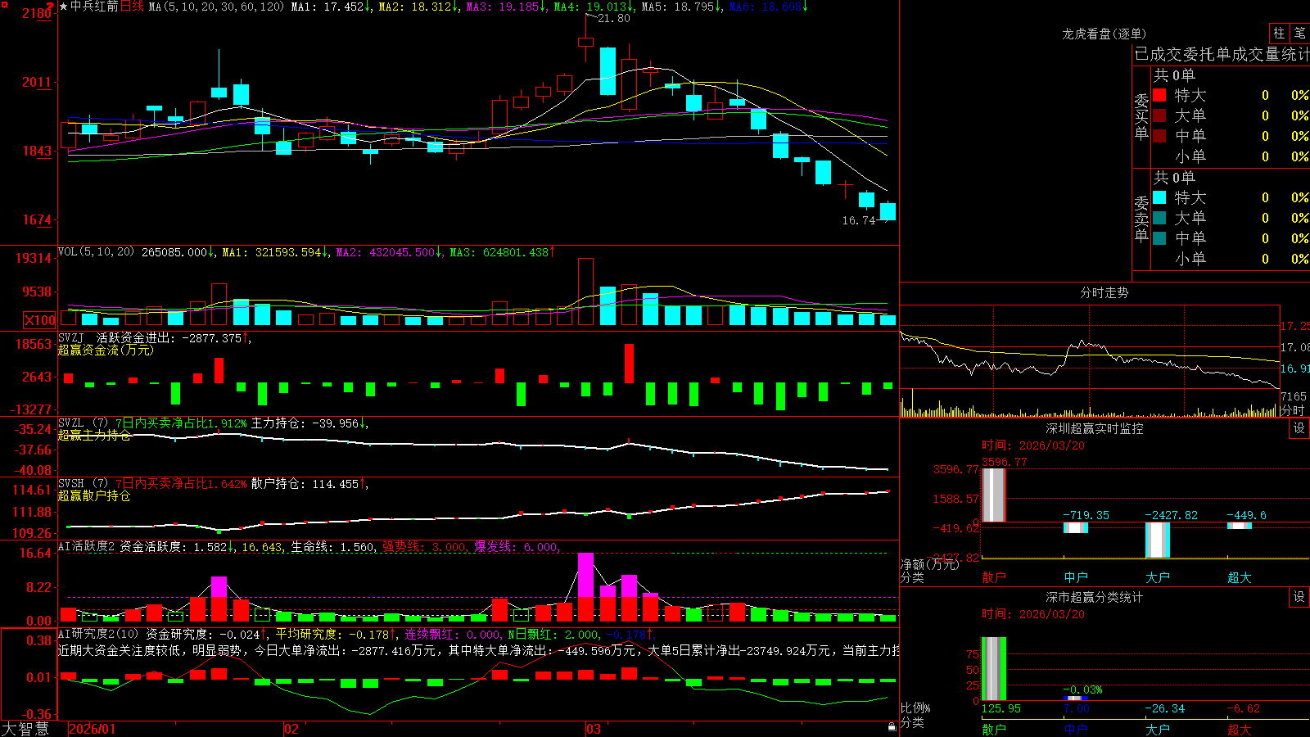1310x737 pixels.
Task: Click the 超大 bar labeled -449.6
Action: pyautogui.click(x=1240, y=526)
